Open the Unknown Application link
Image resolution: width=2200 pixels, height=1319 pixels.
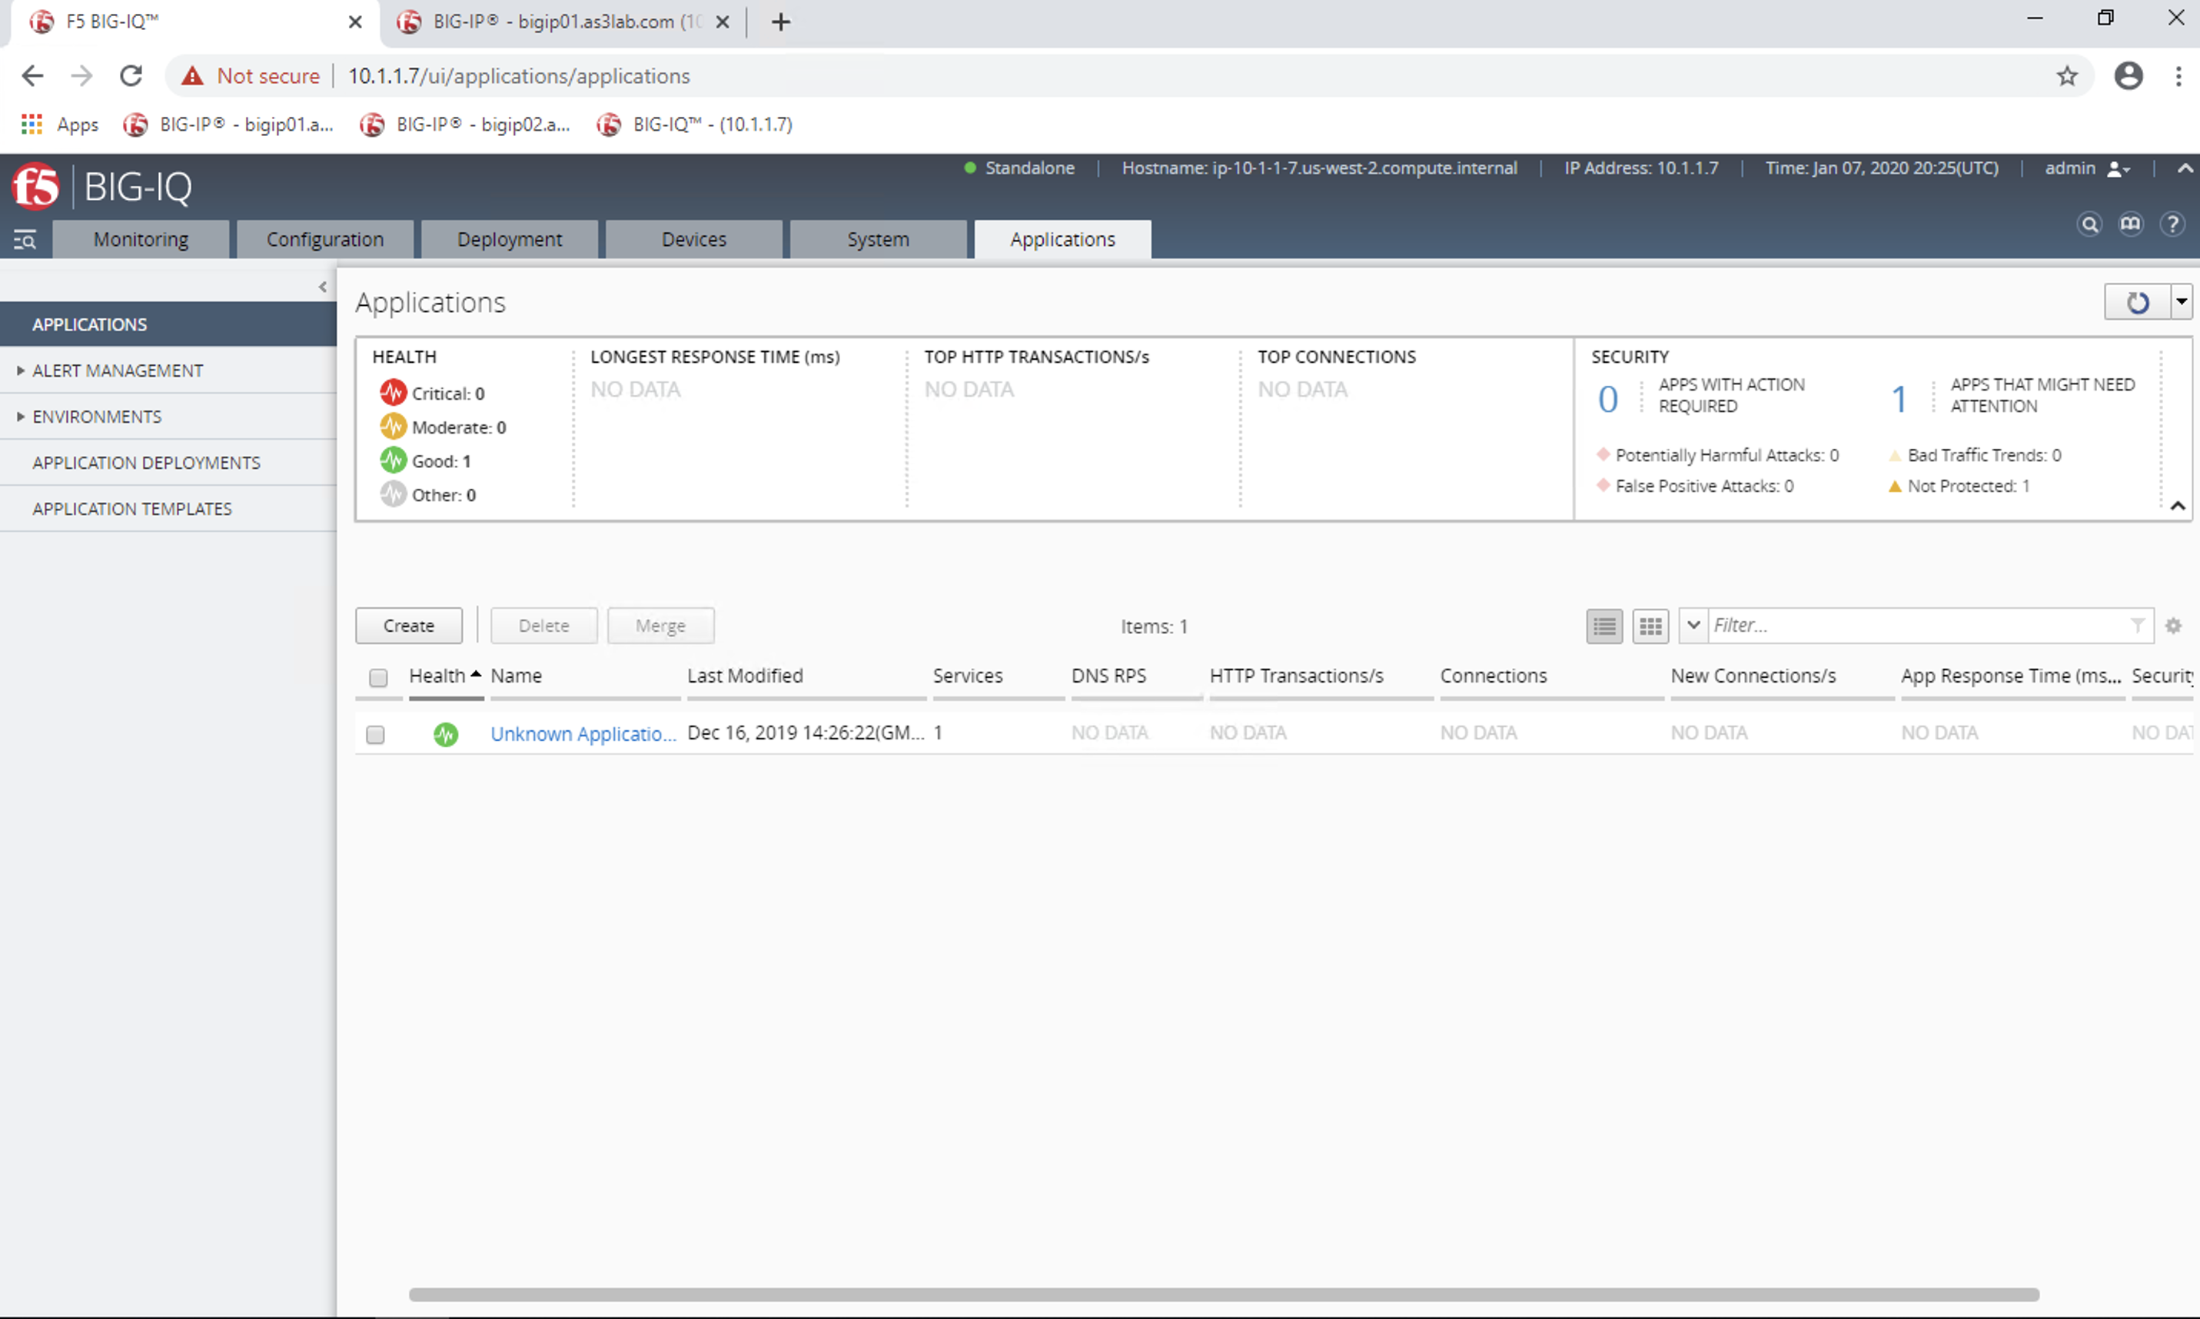[583, 734]
